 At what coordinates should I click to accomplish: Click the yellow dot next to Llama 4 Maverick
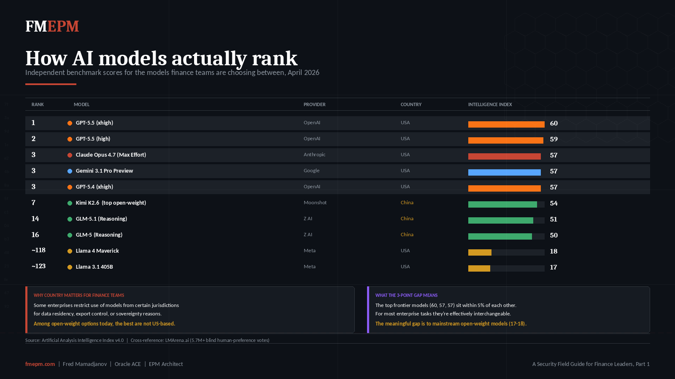coord(70,251)
